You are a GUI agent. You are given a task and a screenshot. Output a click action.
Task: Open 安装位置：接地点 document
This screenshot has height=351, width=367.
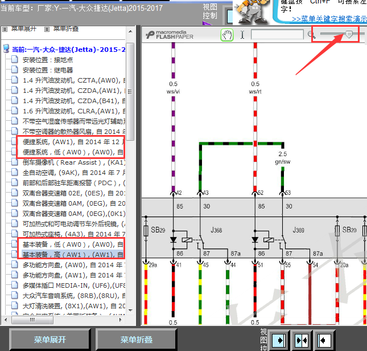pyautogui.click(x=48, y=60)
